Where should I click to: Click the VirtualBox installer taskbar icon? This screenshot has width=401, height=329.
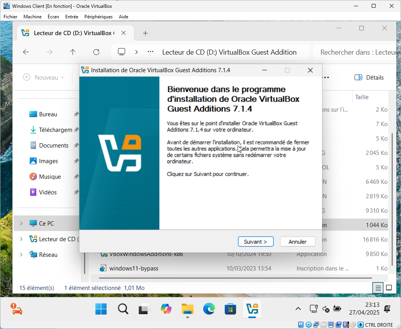click(x=252, y=309)
